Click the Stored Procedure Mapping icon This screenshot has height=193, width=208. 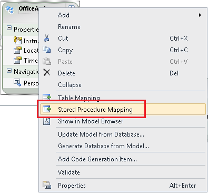(47, 109)
